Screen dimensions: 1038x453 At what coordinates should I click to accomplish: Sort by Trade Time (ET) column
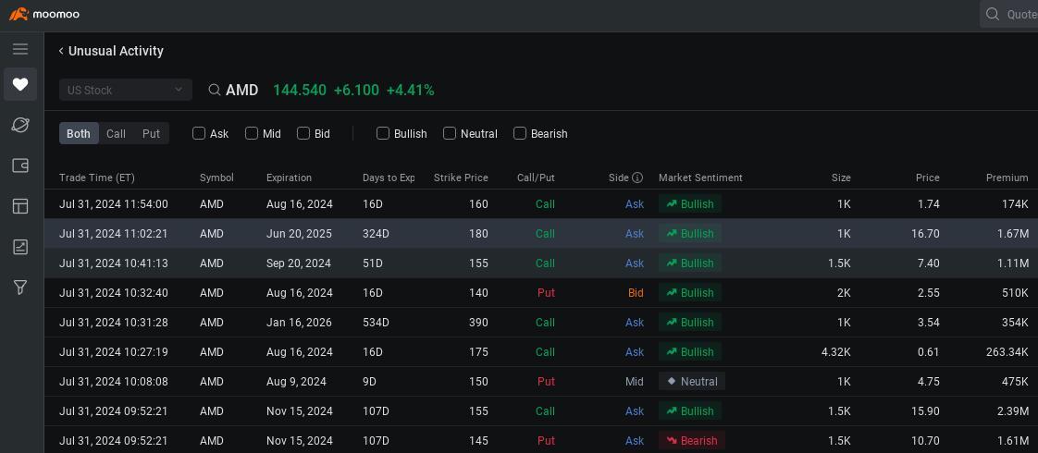tap(96, 178)
